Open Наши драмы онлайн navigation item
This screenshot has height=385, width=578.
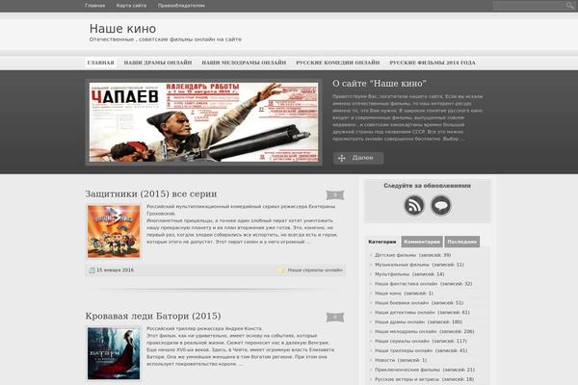(x=158, y=63)
